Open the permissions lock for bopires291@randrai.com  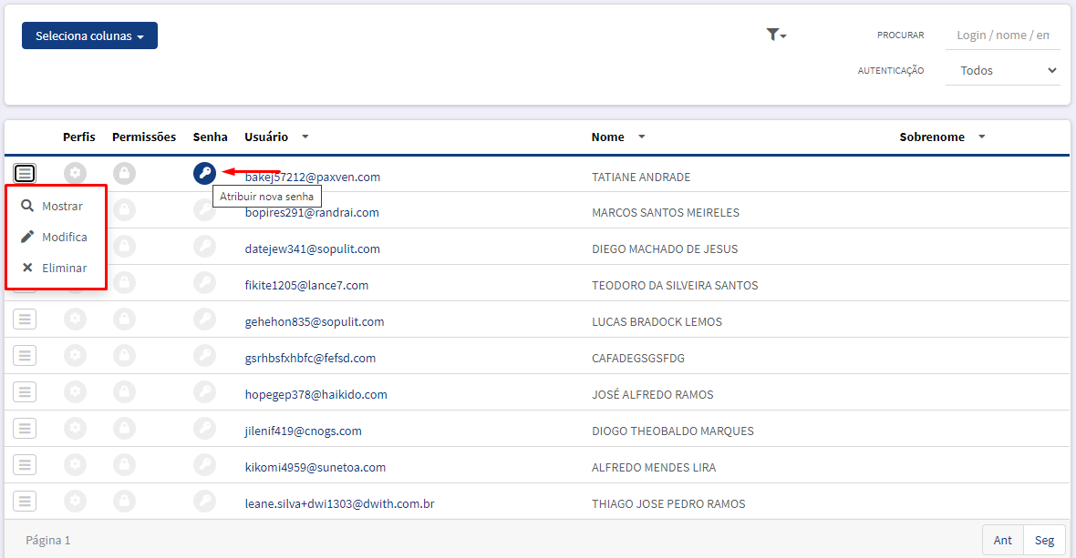pos(124,209)
